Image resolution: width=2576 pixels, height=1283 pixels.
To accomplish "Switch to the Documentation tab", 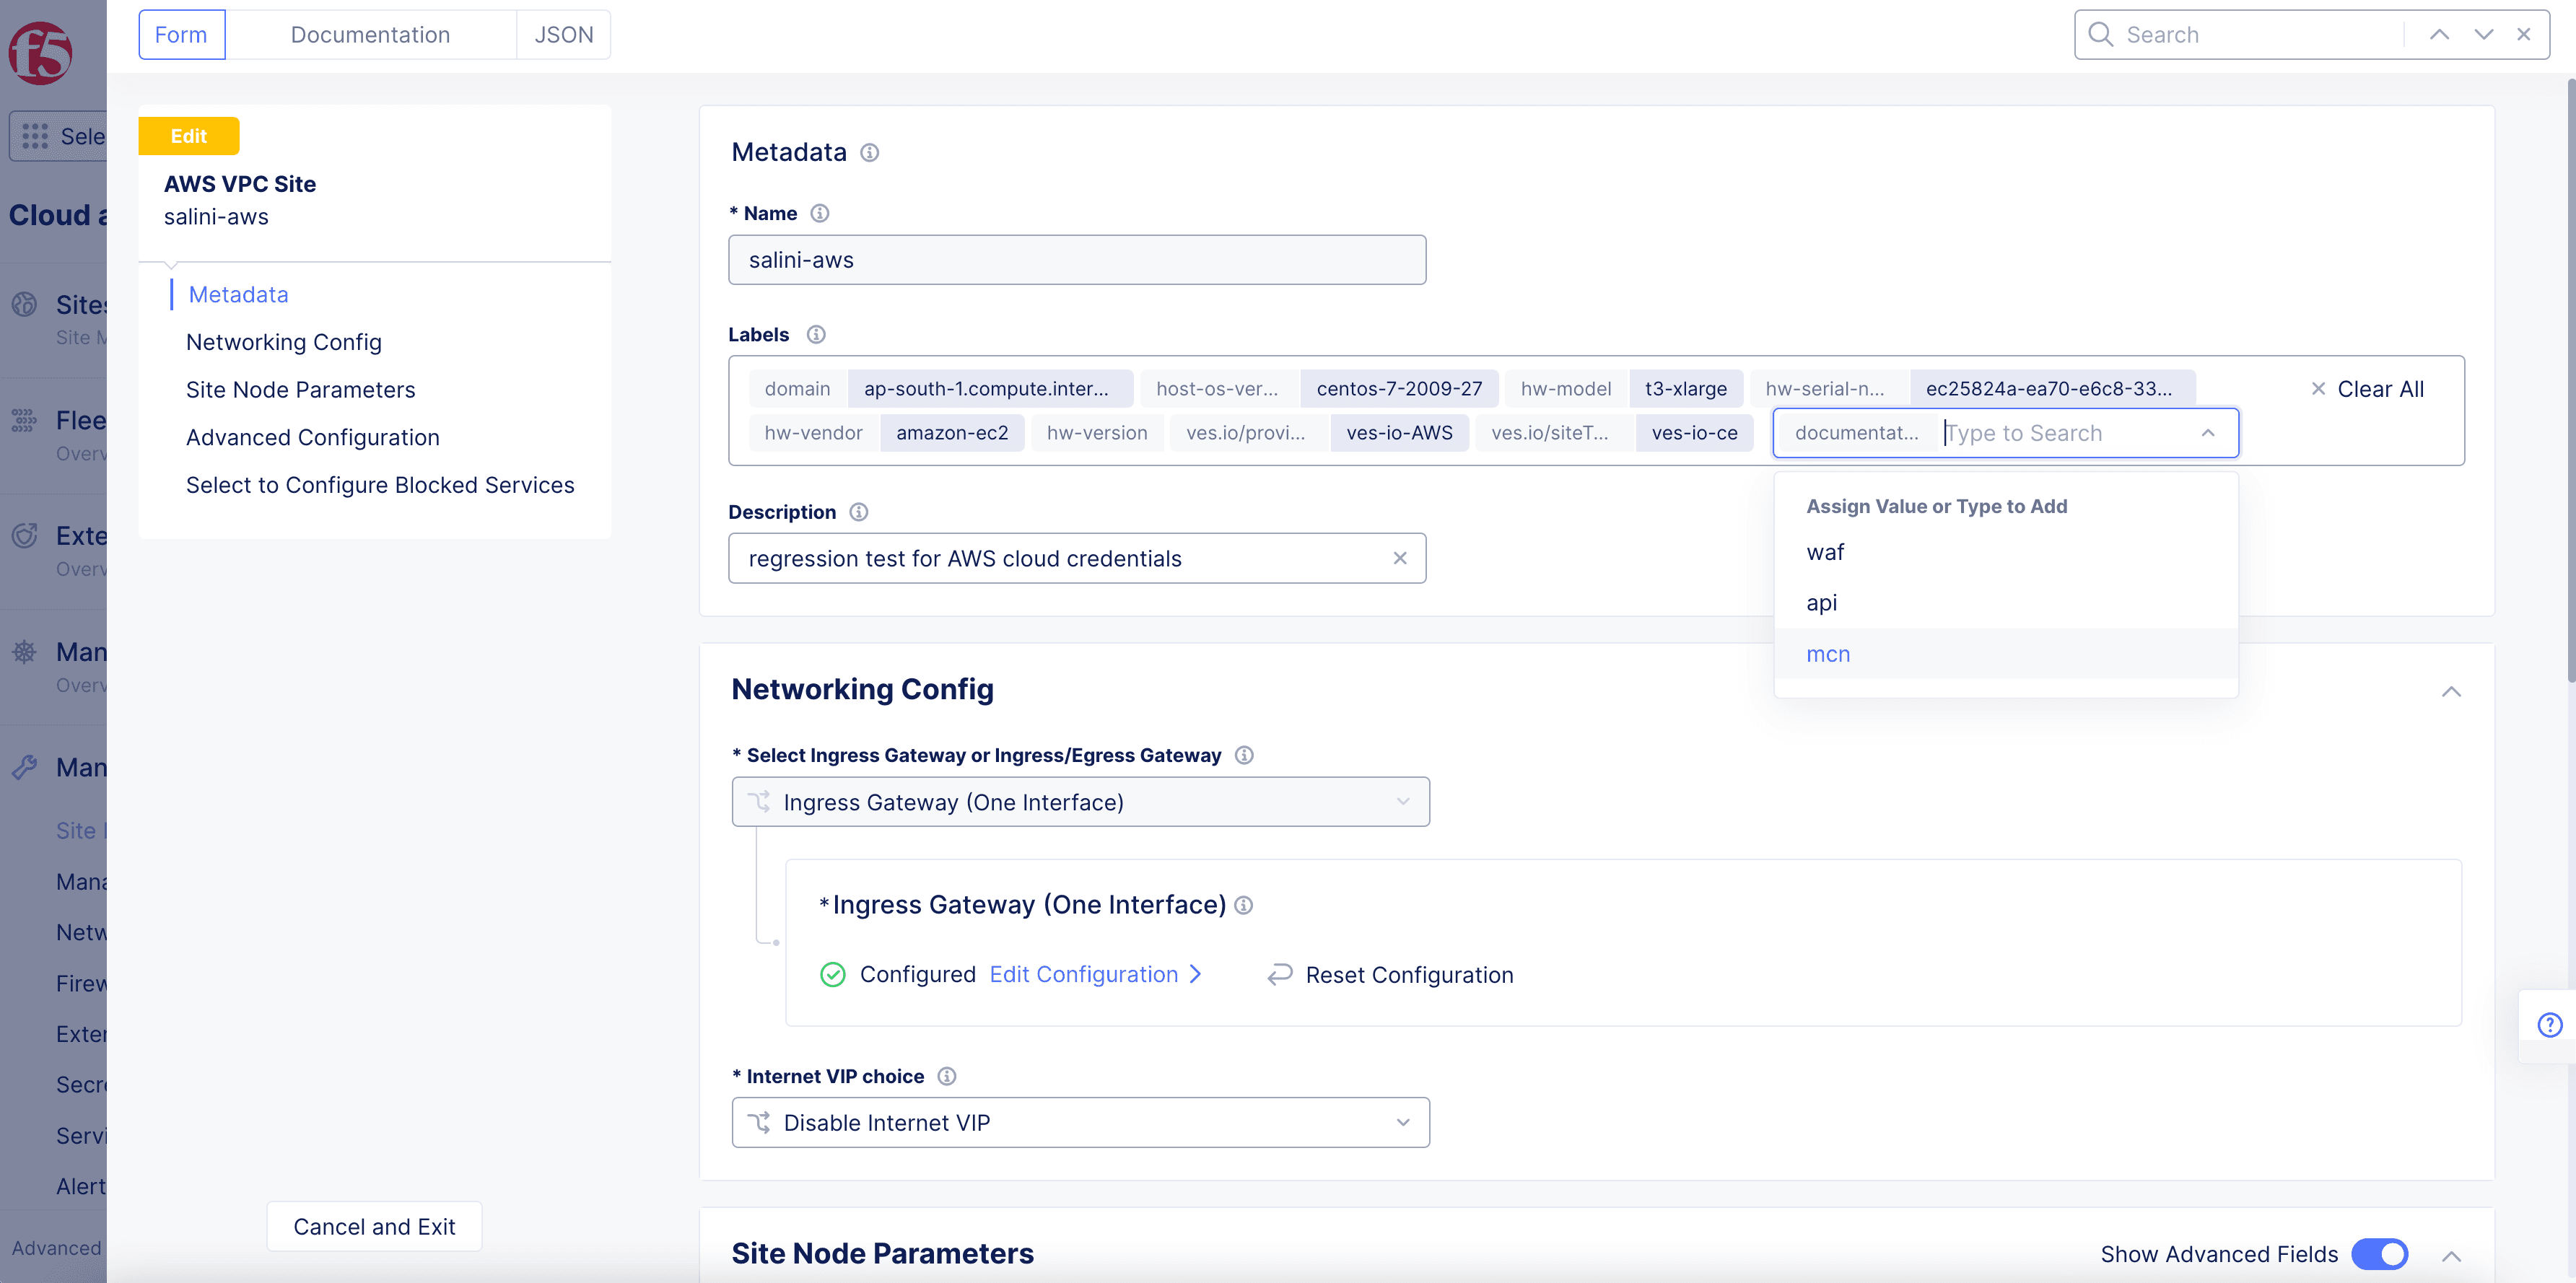I will click(370, 35).
